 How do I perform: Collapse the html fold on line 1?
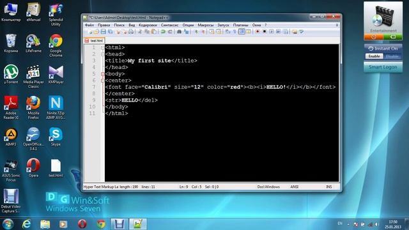coord(102,48)
